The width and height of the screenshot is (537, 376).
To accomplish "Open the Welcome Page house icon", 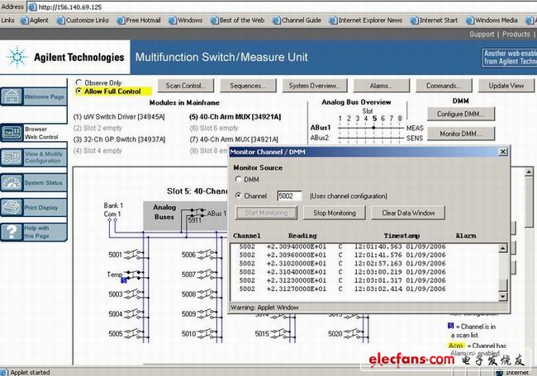I will pos(12,96).
